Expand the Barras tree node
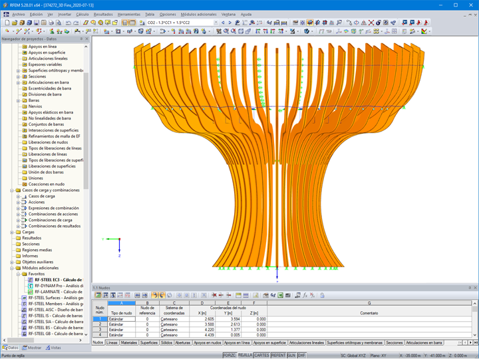This screenshot has width=479, height=359. pos(18,100)
